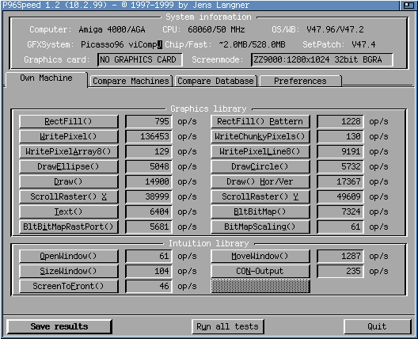Viewport: 418px width, 339px height.
Task: Click the Draw() Hor/Ver button
Action: [260, 182]
